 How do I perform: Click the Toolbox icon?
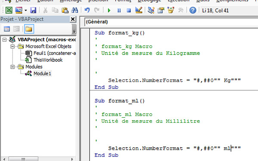click(x=181, y=10)
